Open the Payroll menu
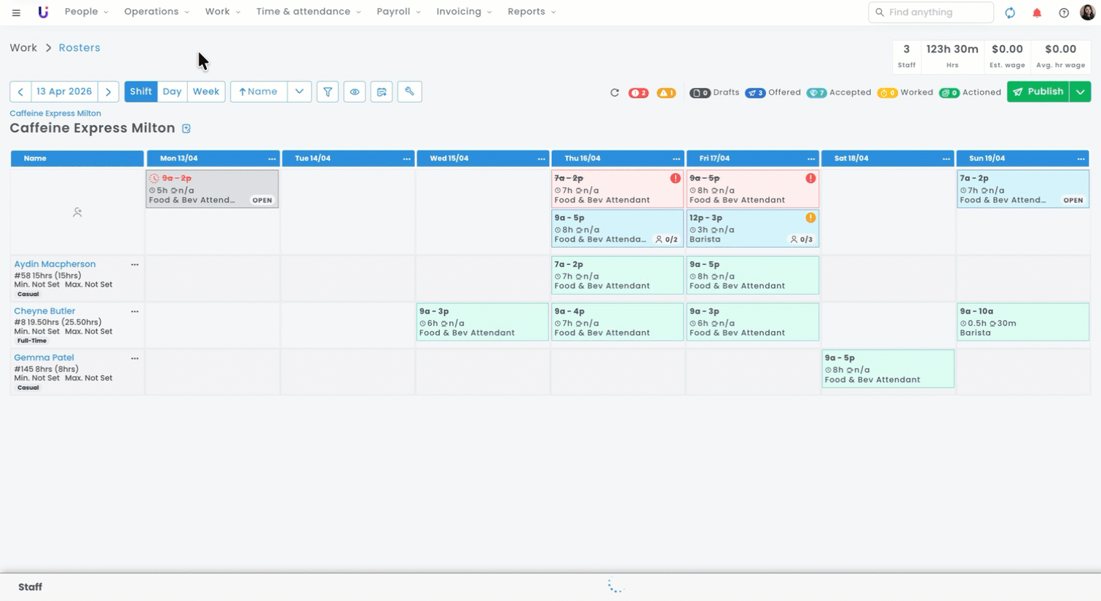The width and height of the screenshot is (1101, 601). (398, 12)
